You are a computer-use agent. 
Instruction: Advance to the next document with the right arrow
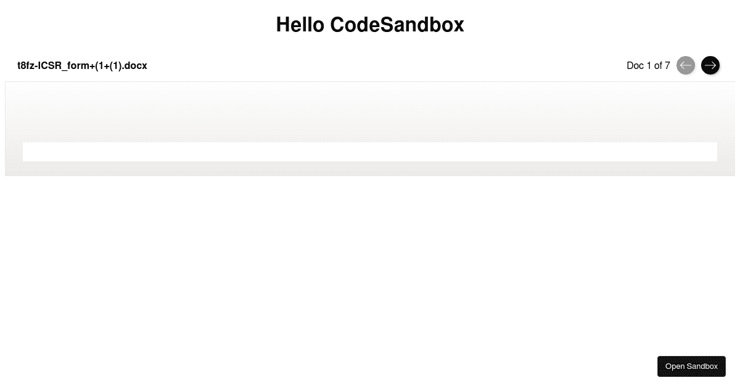click(710, 65)
